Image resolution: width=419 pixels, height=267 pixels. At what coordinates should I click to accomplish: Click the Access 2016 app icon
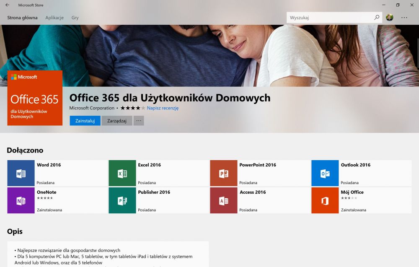pos(224,200)
